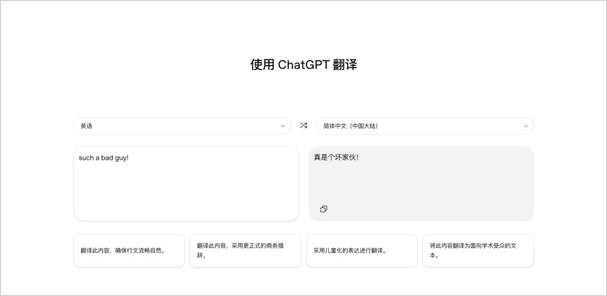Click the translated output 真是个坏家伙！
The height and width of the screenshot is (296, 607).
[336, 157]
